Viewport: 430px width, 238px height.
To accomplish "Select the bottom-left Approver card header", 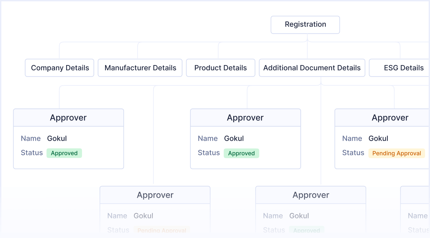I will pyautogui.click(x=155, y=195).
